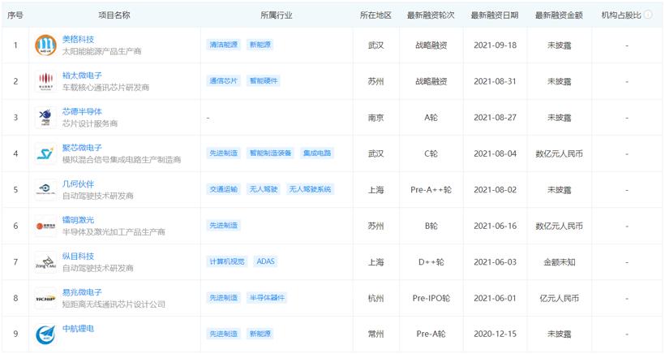Click the 芯德半导体 company logo

[x=45, y=118]
